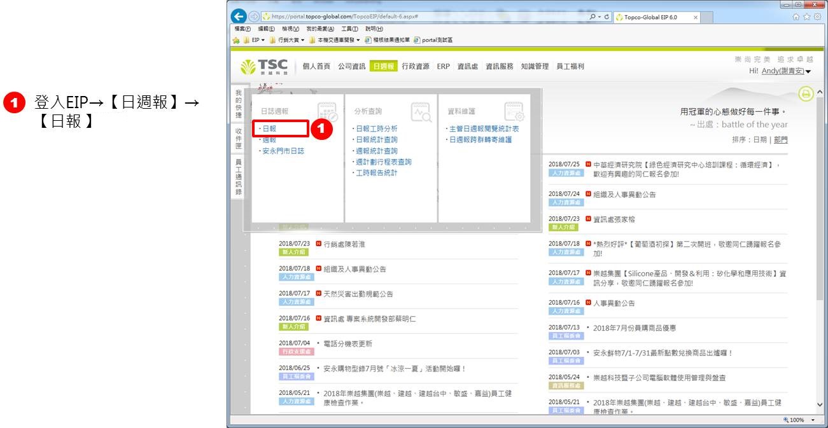Click the browser Back arrow button
The image size is (828, 428).
pyautogui.click(x=239, y=17)
